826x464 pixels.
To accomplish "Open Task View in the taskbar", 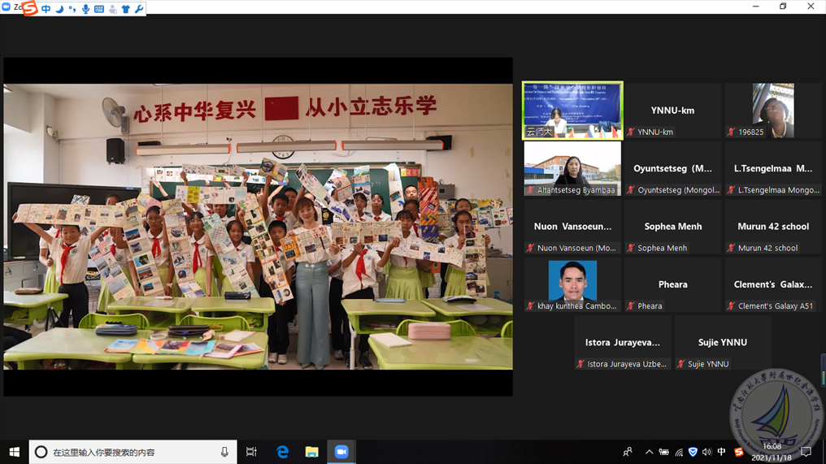I will point(251,452).
